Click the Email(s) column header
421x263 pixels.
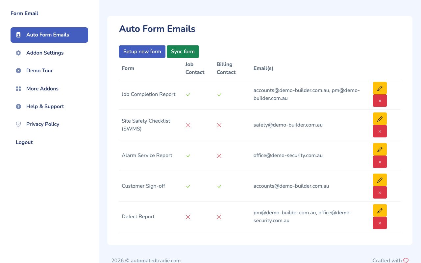click(263, 68)
